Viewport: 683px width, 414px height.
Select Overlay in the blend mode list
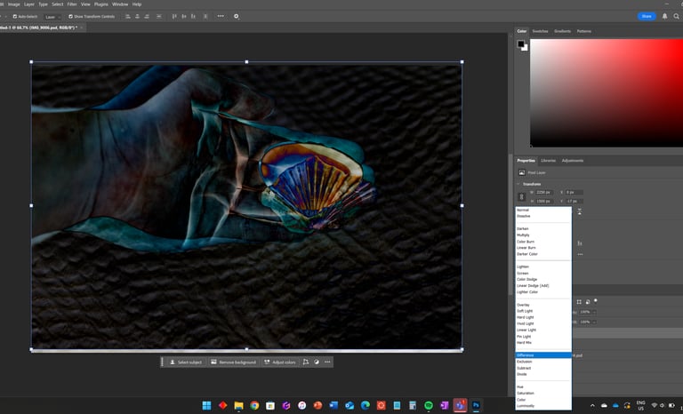(523, 305)
